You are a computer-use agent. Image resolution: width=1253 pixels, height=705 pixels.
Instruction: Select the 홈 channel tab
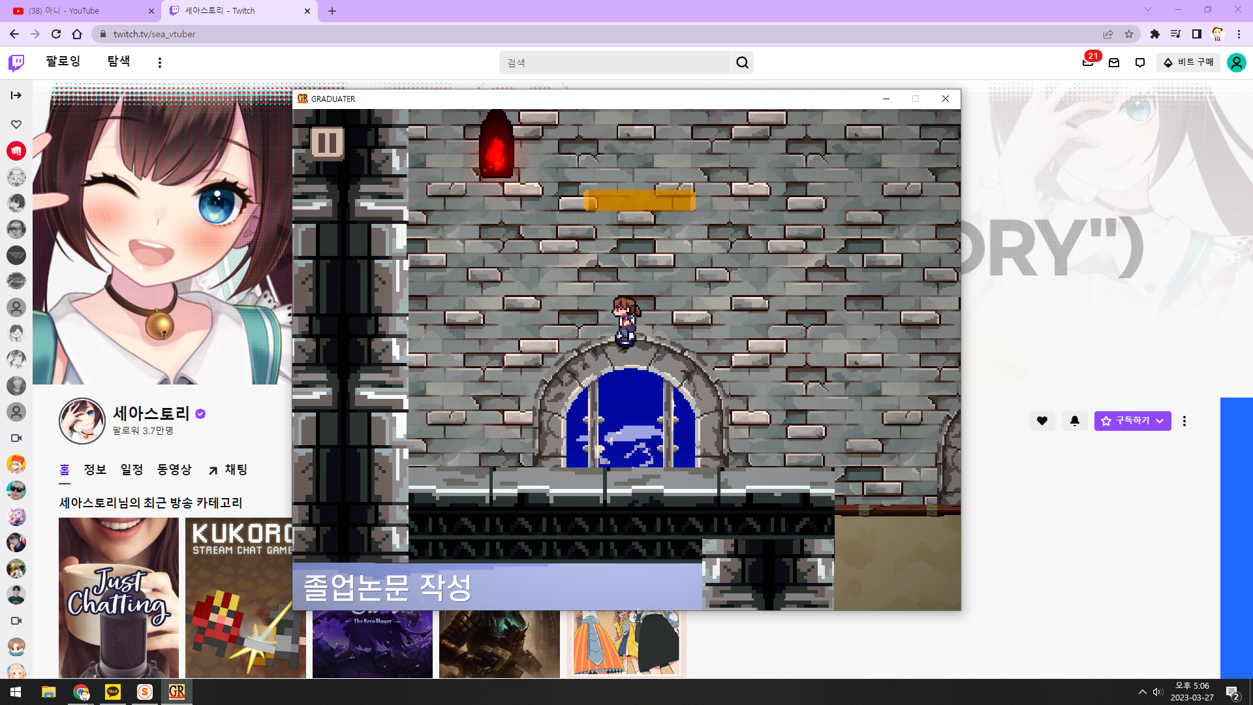point(65,469)
